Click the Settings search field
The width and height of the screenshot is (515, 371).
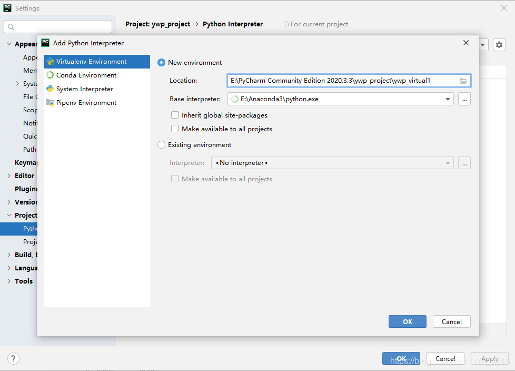[58, 27]
